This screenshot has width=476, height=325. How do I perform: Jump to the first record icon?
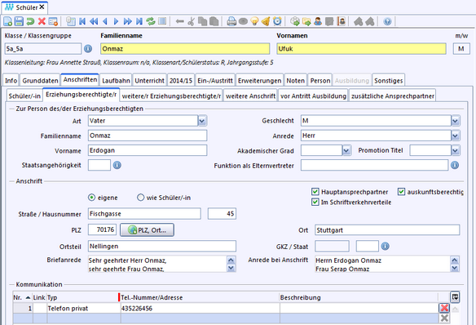click(82, 21)
